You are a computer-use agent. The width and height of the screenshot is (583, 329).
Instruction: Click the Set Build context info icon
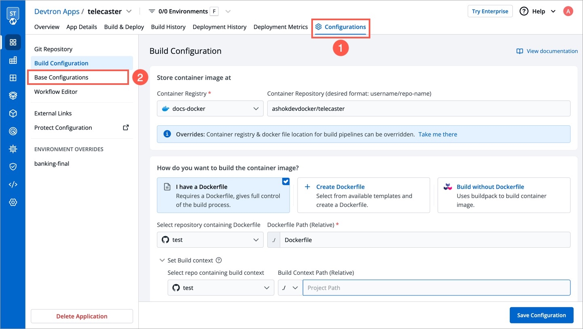point(219,261)
